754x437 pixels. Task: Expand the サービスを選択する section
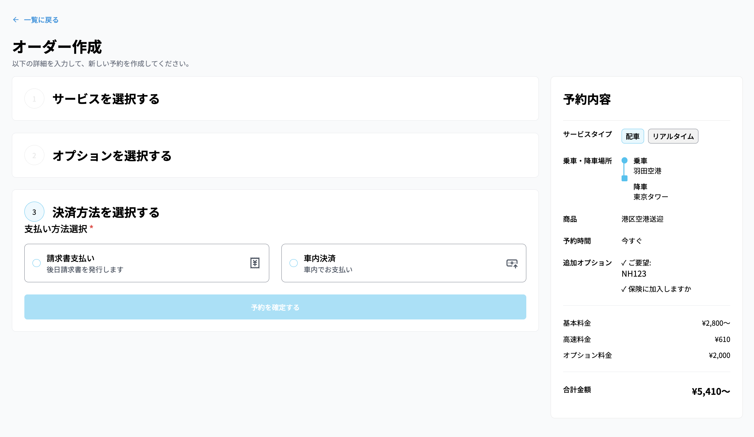(106, 99)
